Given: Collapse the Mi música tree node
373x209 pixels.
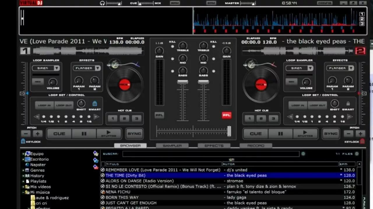Looking at the screenshot, I should click(23, 192).
